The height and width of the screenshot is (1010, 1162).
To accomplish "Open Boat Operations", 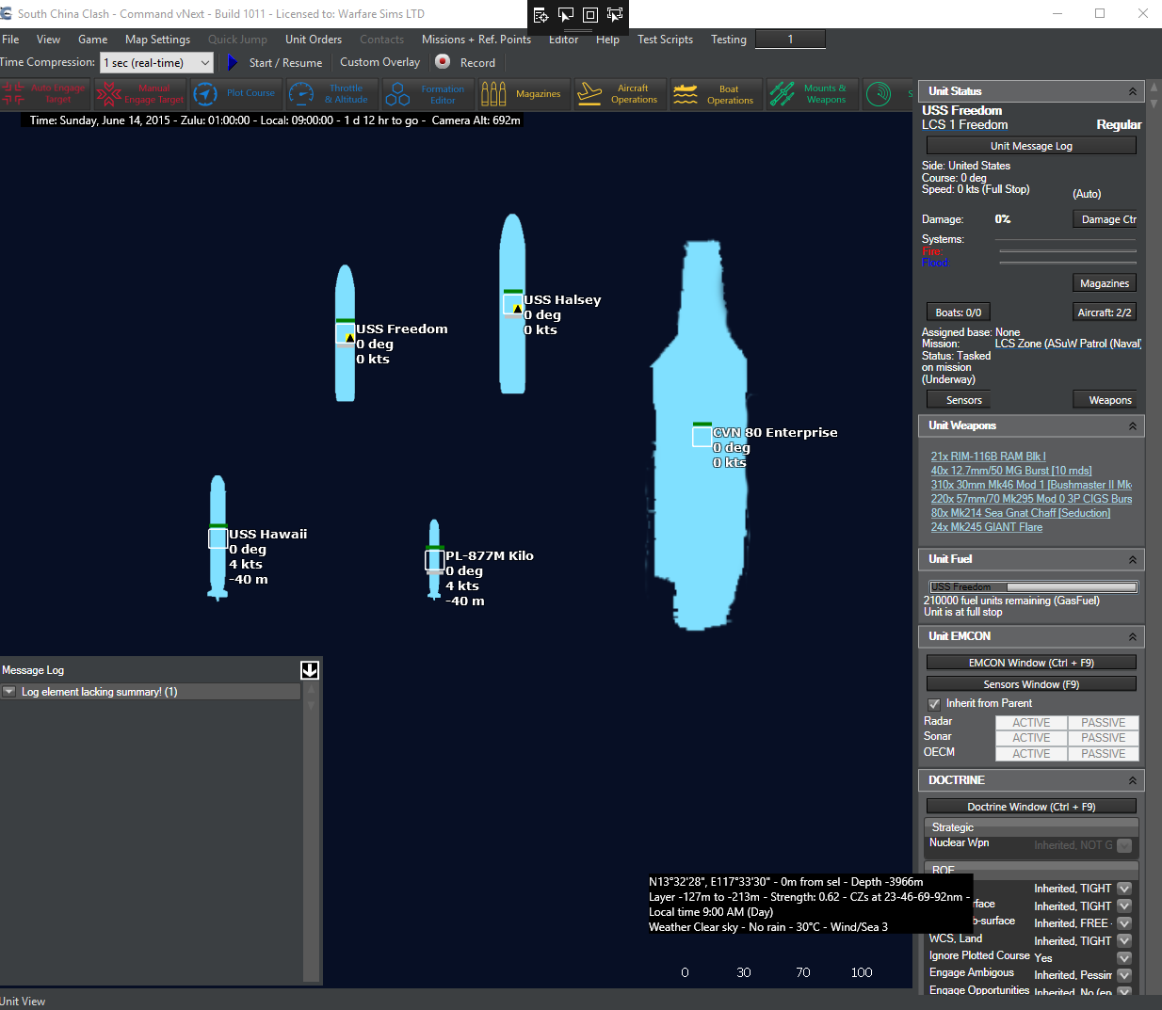I will point(715,94).
